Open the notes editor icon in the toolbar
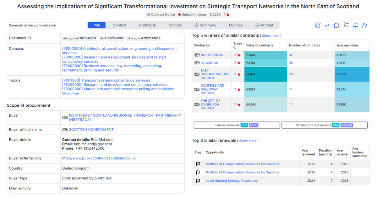Screen dimensions: 377x197 [318, 25]
